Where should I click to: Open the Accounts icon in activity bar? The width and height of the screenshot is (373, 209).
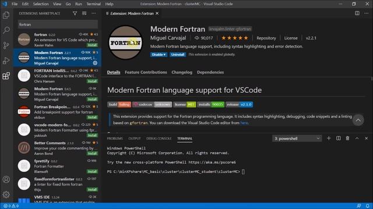point(6,179)
